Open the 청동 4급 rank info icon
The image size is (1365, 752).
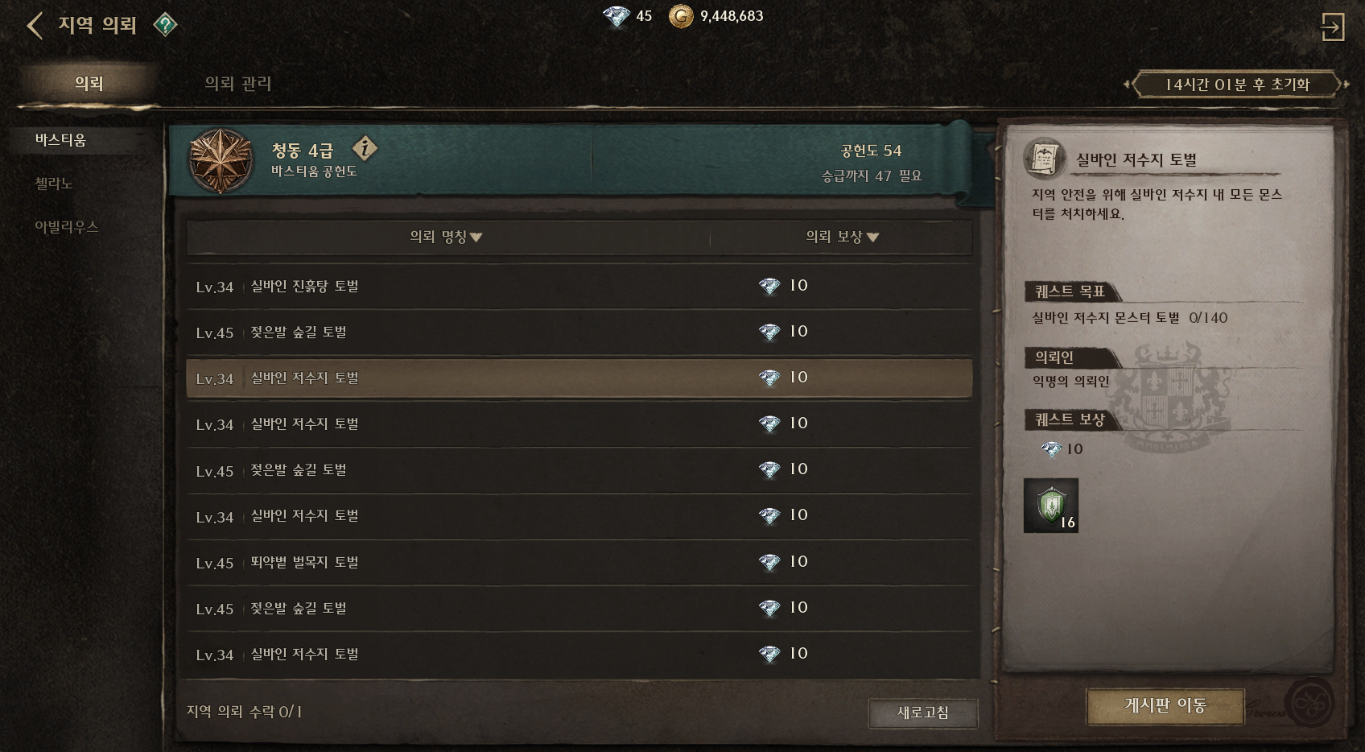[365, 148]
